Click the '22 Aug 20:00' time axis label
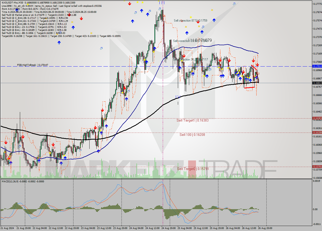This screenshot has height=231, width=322. [72, 228]
